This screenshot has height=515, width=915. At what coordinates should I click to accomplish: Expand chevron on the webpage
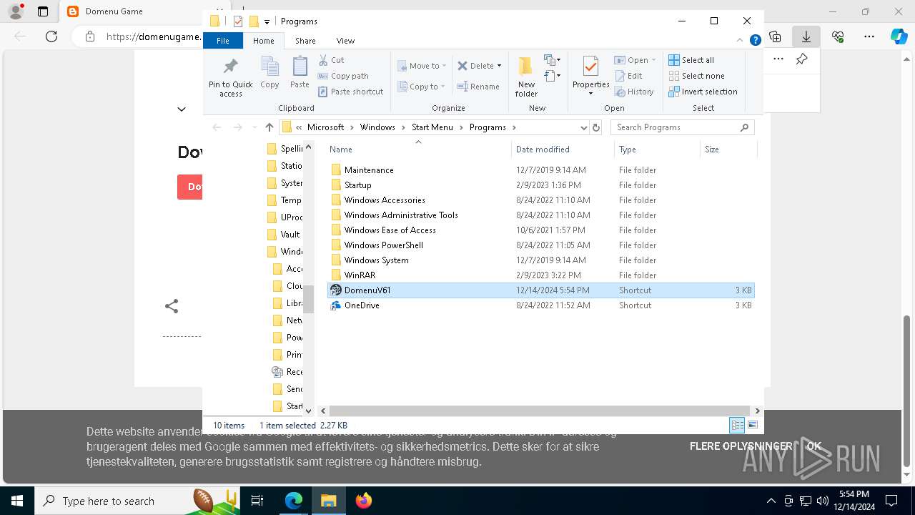coord(182,109)
